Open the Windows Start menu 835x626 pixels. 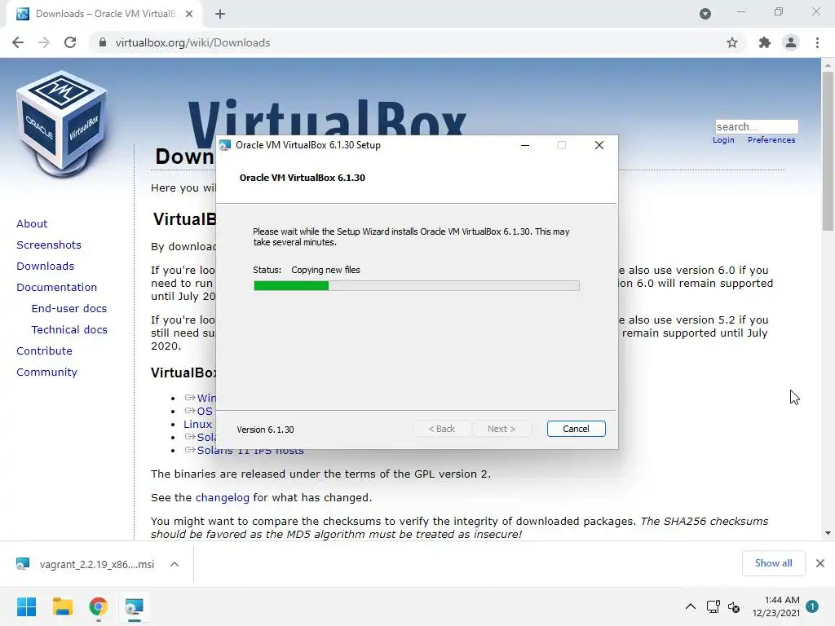coord(26,606)
